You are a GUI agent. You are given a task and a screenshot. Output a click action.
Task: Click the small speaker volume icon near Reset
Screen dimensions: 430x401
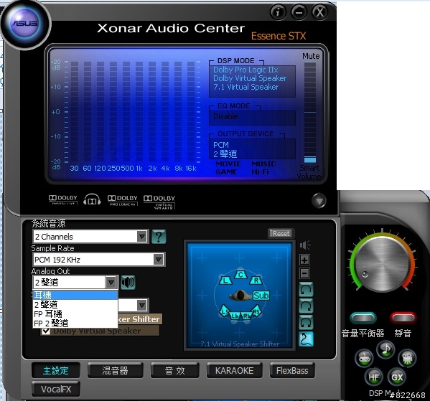click(305, 245)
